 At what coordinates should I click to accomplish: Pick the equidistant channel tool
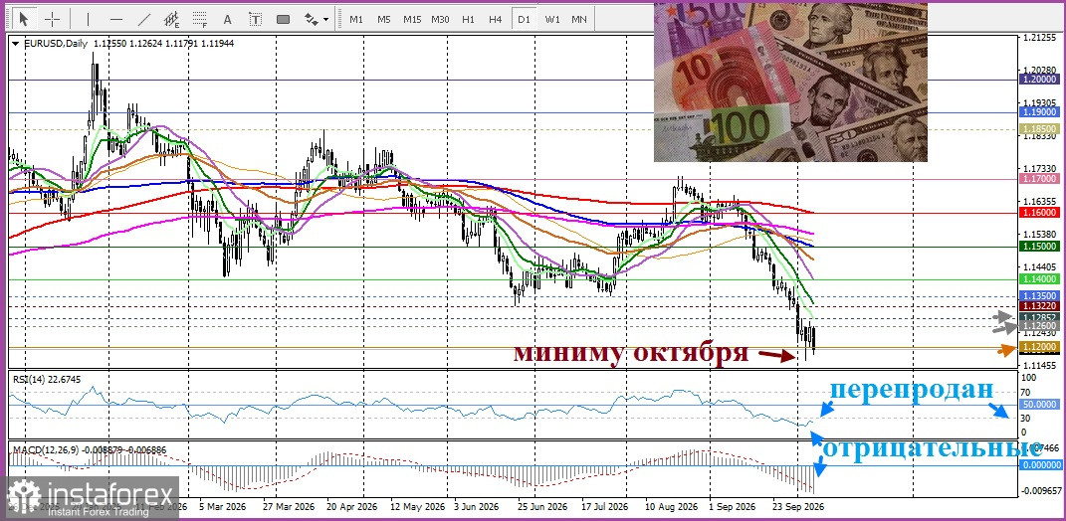pyautogui.click(x=172, y=19)
